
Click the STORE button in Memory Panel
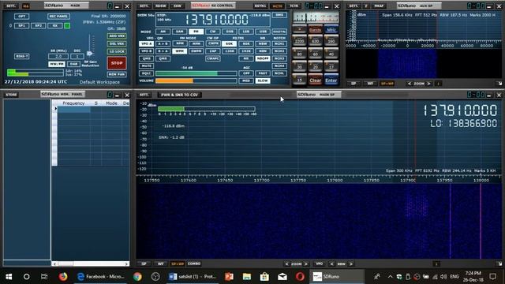pos(11,95)
